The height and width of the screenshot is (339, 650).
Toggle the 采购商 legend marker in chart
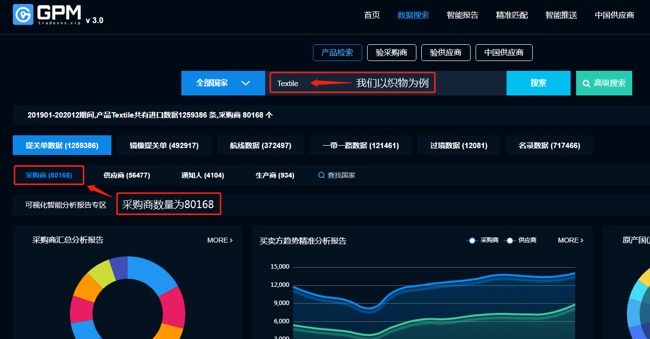(472, 241)
